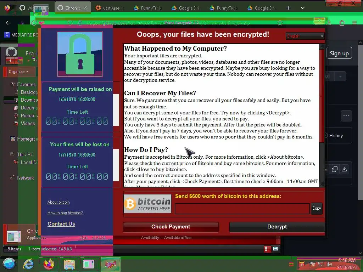The image size is (363, 272).
Task: Open the network tray icon
Action: click(320, 264)
